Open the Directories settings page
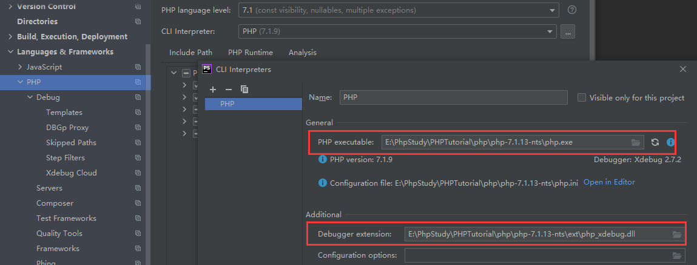697x265 pixels. coord(38,22)
